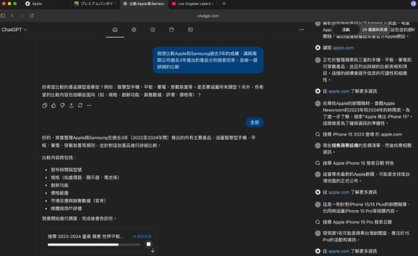Open the Home icon in ChatGPT toolbar
418x256 pixels.
(x=115, y=30)
